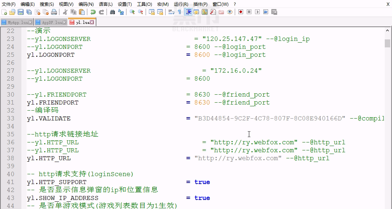Open the 设置(T) menu
Image resolution: width=392 pixels, height=209 pixels.
point(125,4)
